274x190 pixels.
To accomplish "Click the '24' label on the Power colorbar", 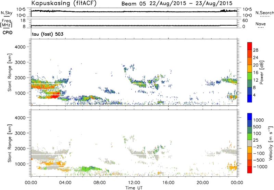I will 256,58.
